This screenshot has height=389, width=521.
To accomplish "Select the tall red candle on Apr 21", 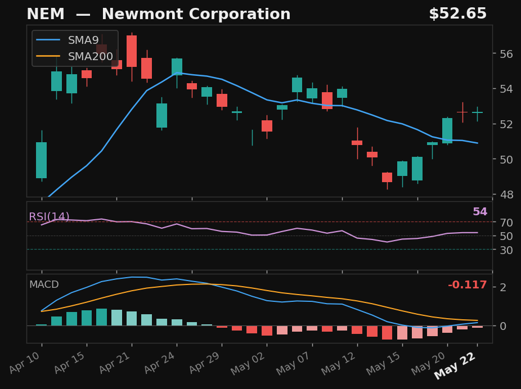I will tap(132, 51).
